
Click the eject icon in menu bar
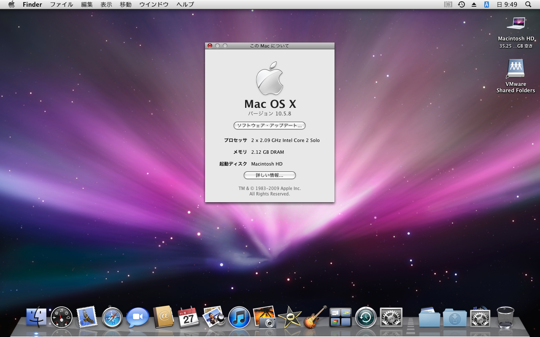(474, 4)
